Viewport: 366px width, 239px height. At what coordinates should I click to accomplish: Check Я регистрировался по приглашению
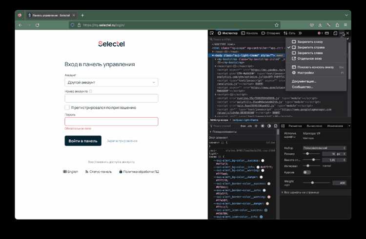pos(67,107)
